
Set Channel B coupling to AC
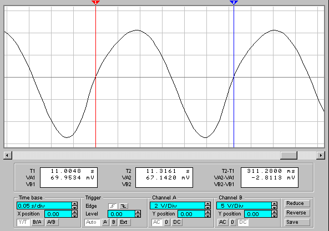[222, 222]
